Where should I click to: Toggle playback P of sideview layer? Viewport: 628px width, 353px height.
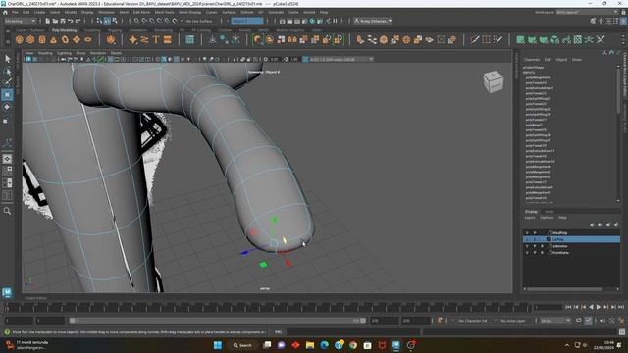[535, 246]
